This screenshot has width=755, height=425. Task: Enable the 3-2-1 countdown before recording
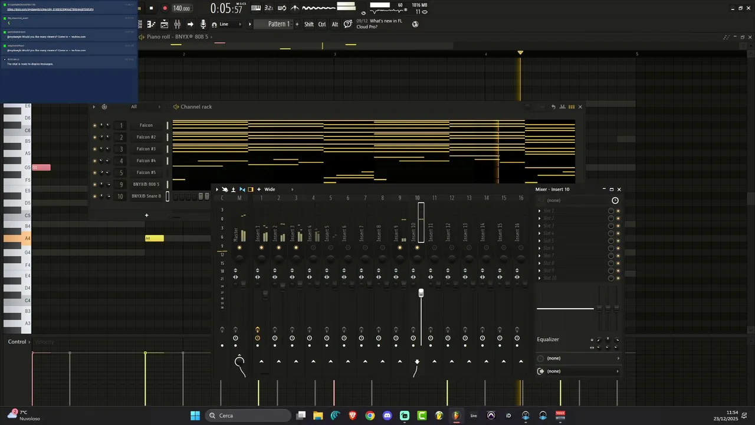(x=269, y=8)
